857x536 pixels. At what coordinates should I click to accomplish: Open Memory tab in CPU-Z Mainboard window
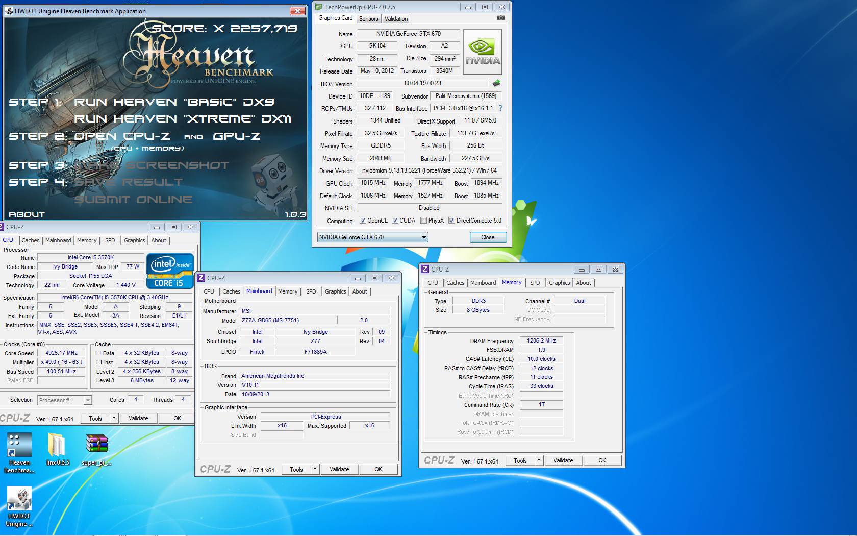coord(288,291)
